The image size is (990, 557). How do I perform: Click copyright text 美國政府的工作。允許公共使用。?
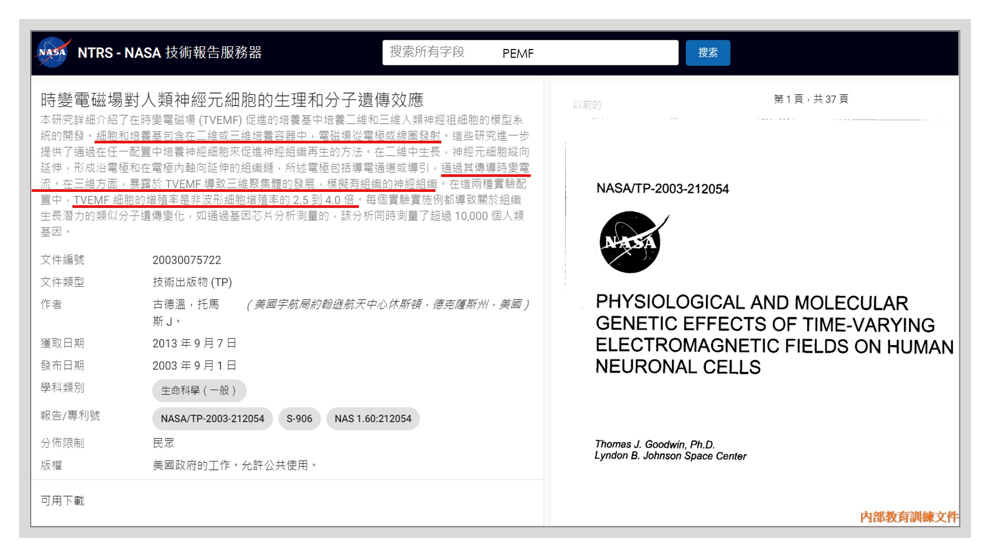(x=235, y=465)
